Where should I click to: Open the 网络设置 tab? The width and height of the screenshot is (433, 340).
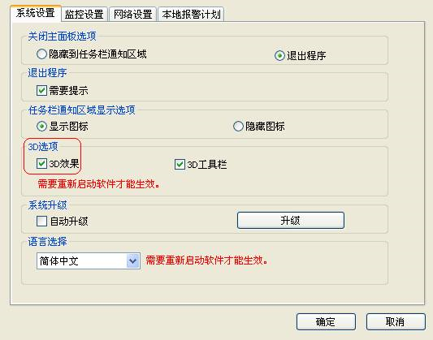133,14
